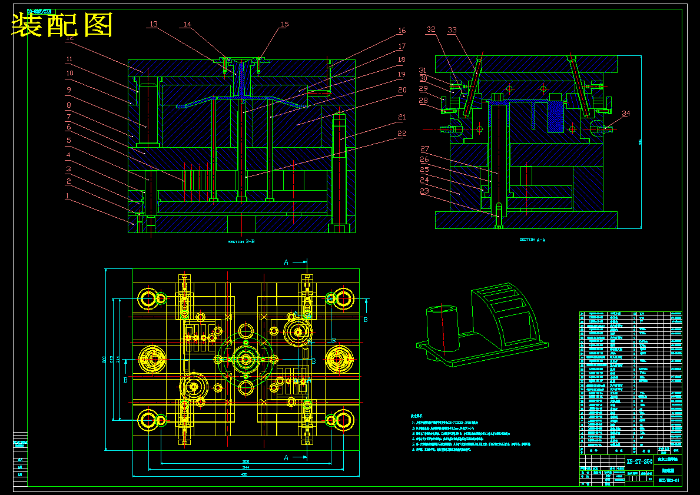This screenshot has height=495, width=700.
Task: Select part callout number 20
Action: tap(402, 89)
